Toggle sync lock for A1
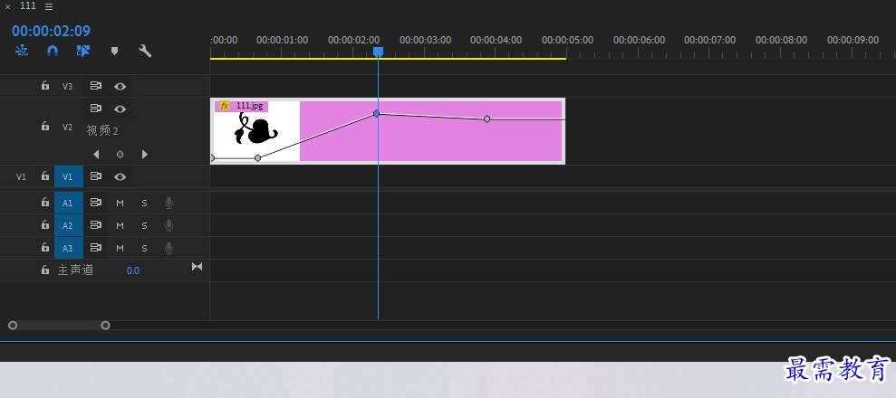896x398 pixels. 95,202
